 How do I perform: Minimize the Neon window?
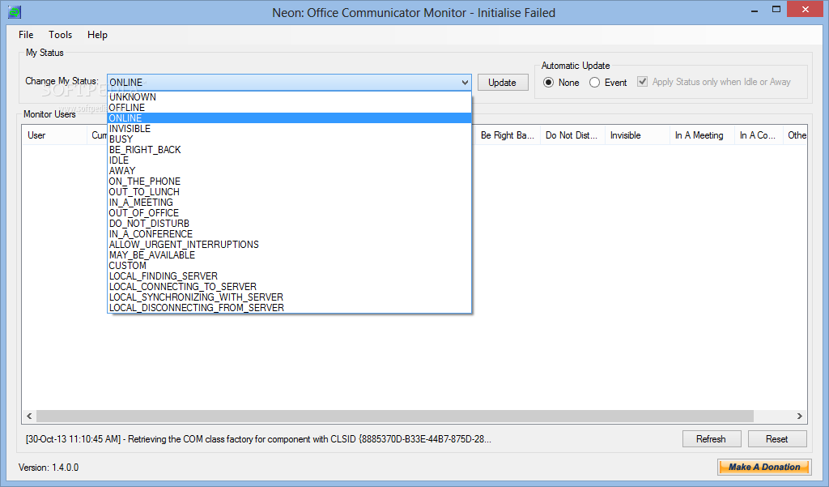(x=755, y=10)
